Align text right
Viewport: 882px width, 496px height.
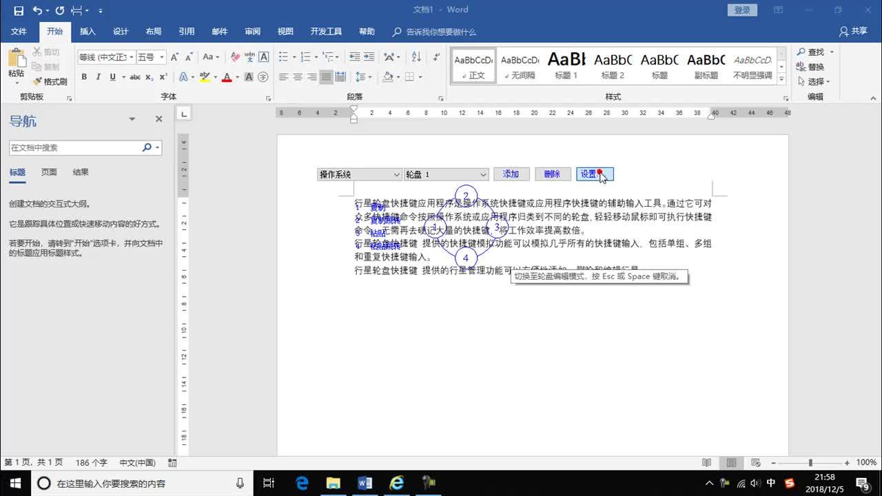point(312,77)
